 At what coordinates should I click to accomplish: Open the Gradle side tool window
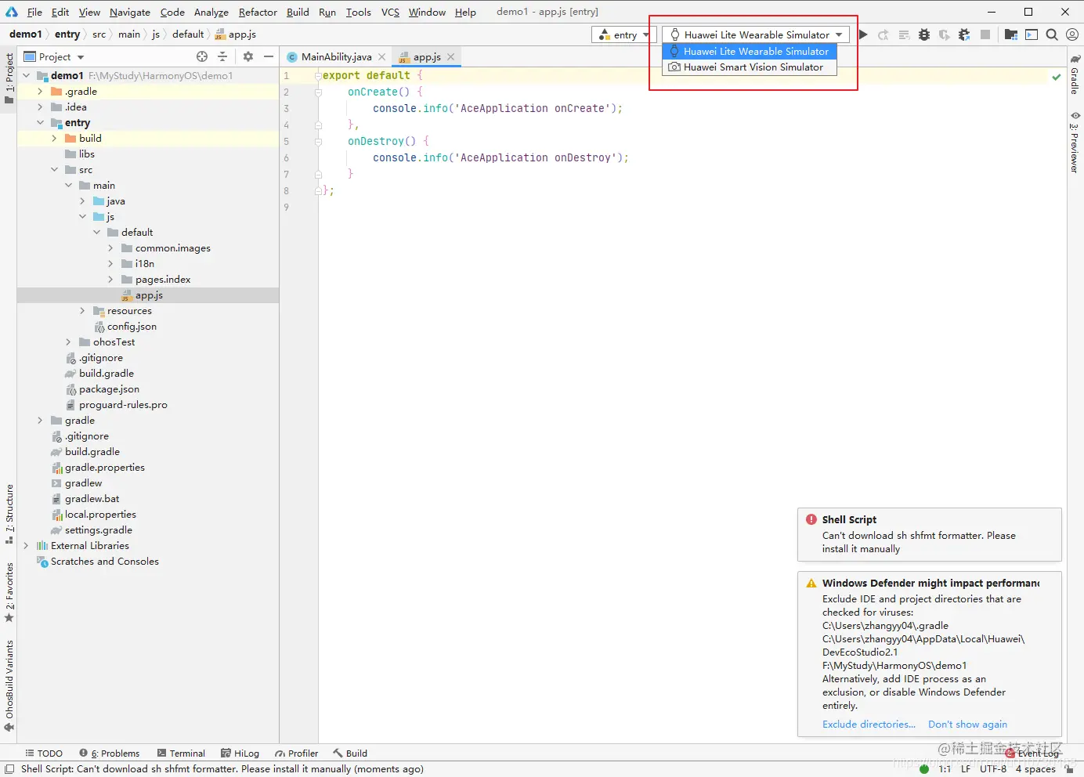[1075, 74]
